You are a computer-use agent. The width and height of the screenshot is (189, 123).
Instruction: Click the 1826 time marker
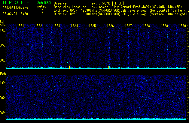[110, 26]
